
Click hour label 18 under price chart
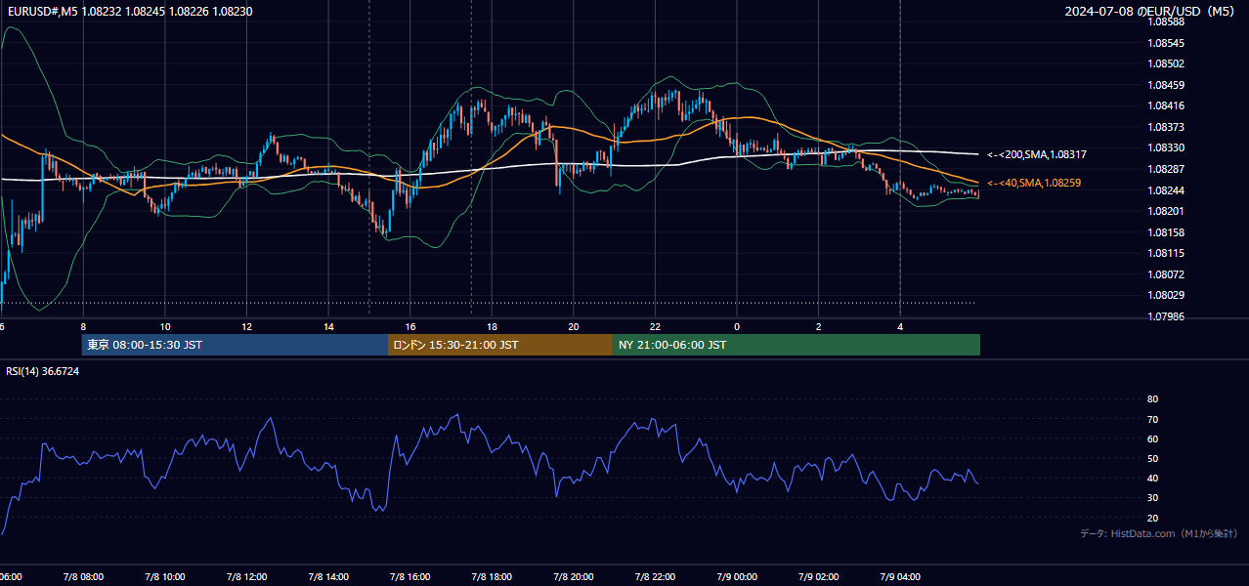492,327
